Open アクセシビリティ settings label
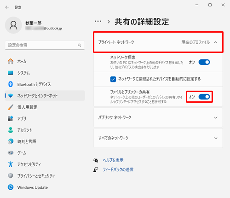This screenshot has width=230, height=198. [29, 164]
